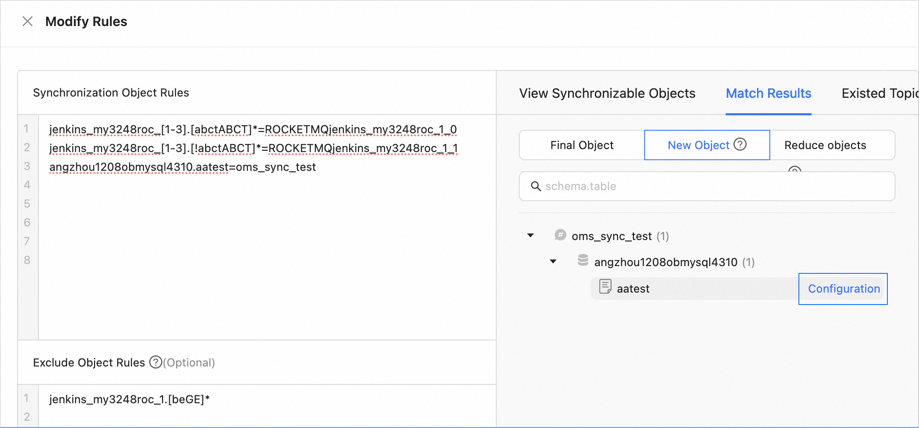919x428 pixels.
Task: Switch to the Match Results tab
Action: click(x=768, y=93)
